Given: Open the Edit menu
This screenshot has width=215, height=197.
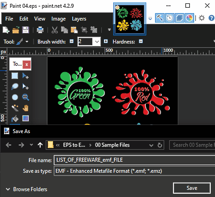Looking at the screenshot, I should click(x=24, y=19).
